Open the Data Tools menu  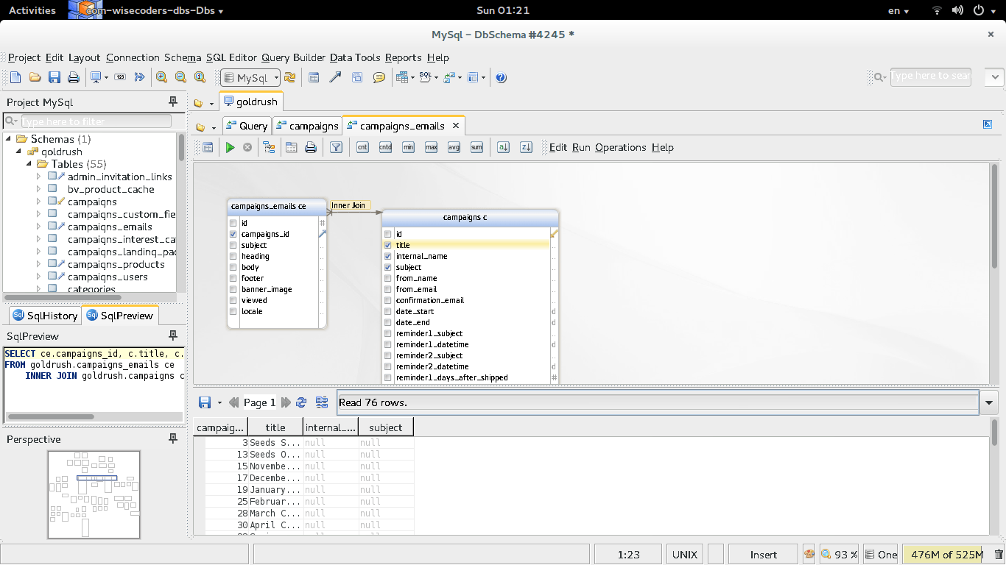coord(355,57)
